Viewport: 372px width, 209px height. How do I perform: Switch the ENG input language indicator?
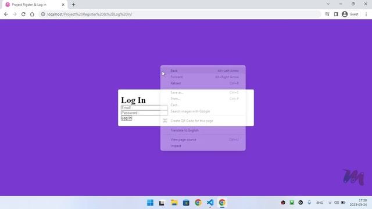320,203
